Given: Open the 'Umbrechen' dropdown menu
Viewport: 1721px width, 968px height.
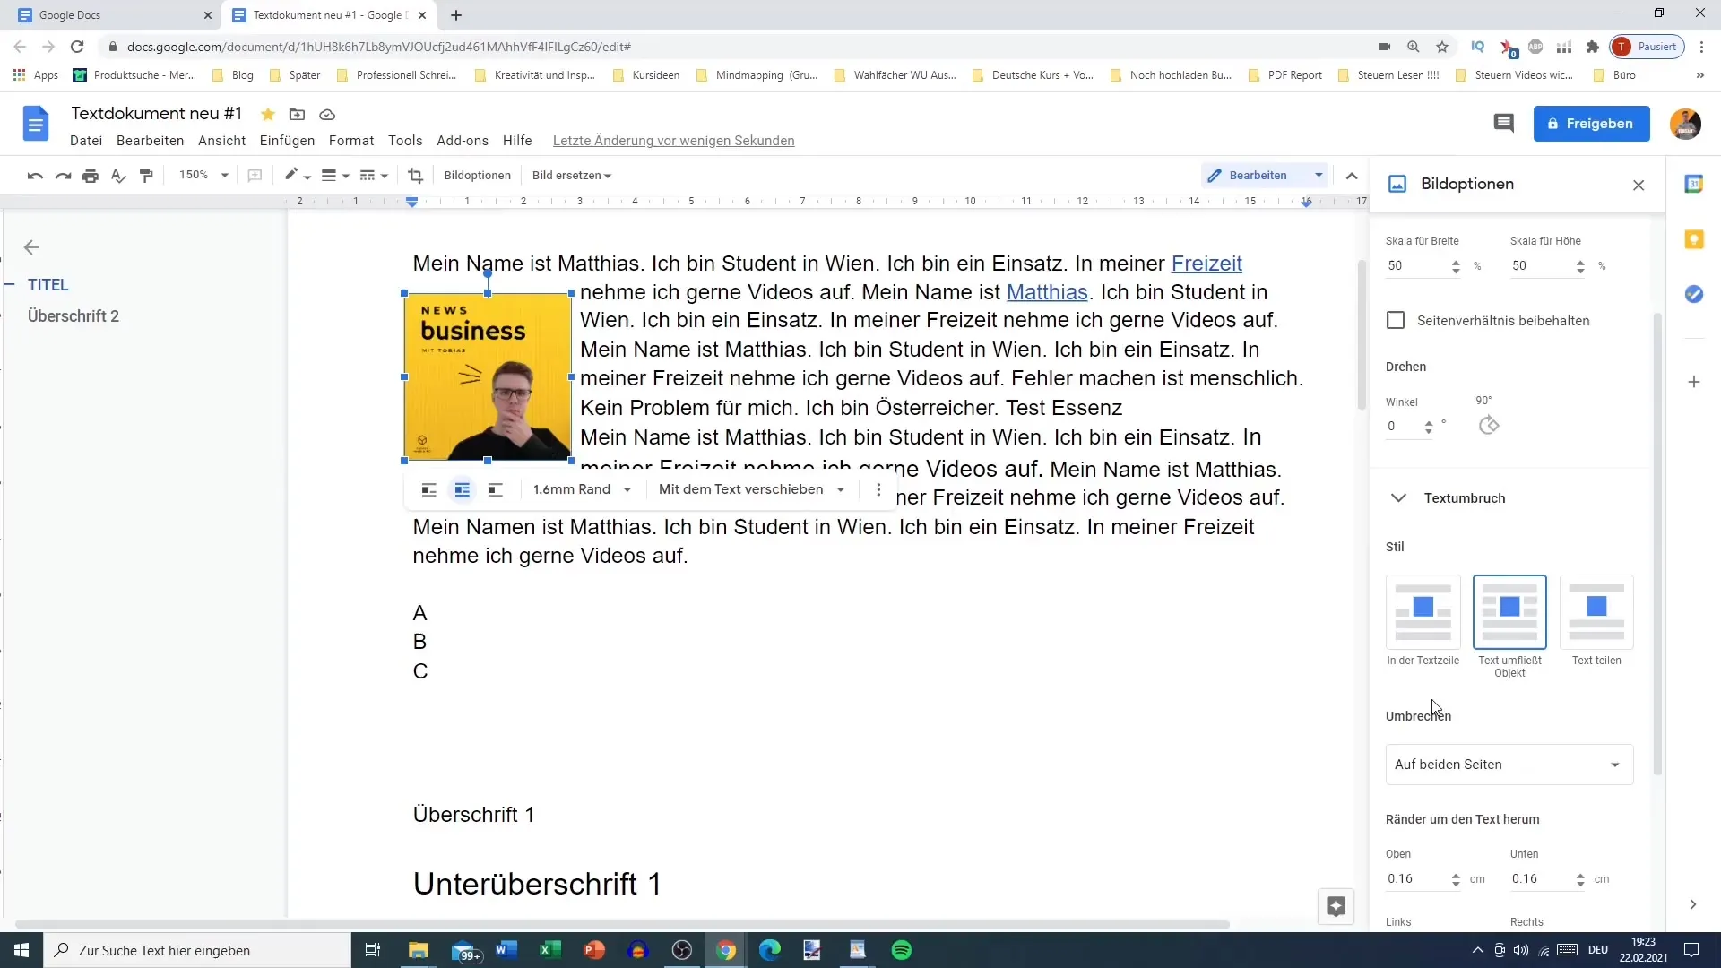Looking at the screenshot, I should pos(1509,765).
